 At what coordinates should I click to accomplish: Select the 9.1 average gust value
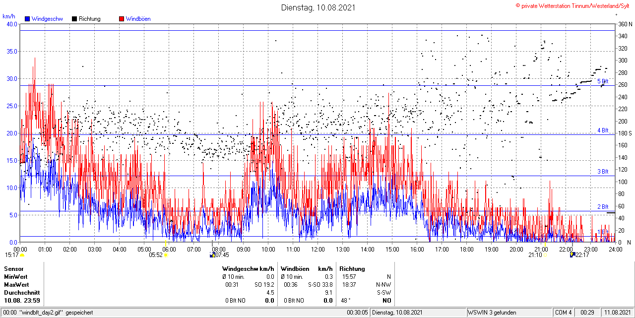click(328, 292)
